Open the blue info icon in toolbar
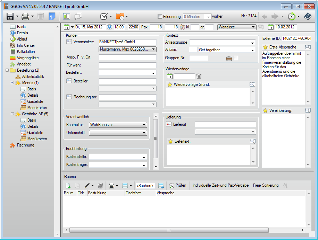318x240 pixels. coord(52,16)
